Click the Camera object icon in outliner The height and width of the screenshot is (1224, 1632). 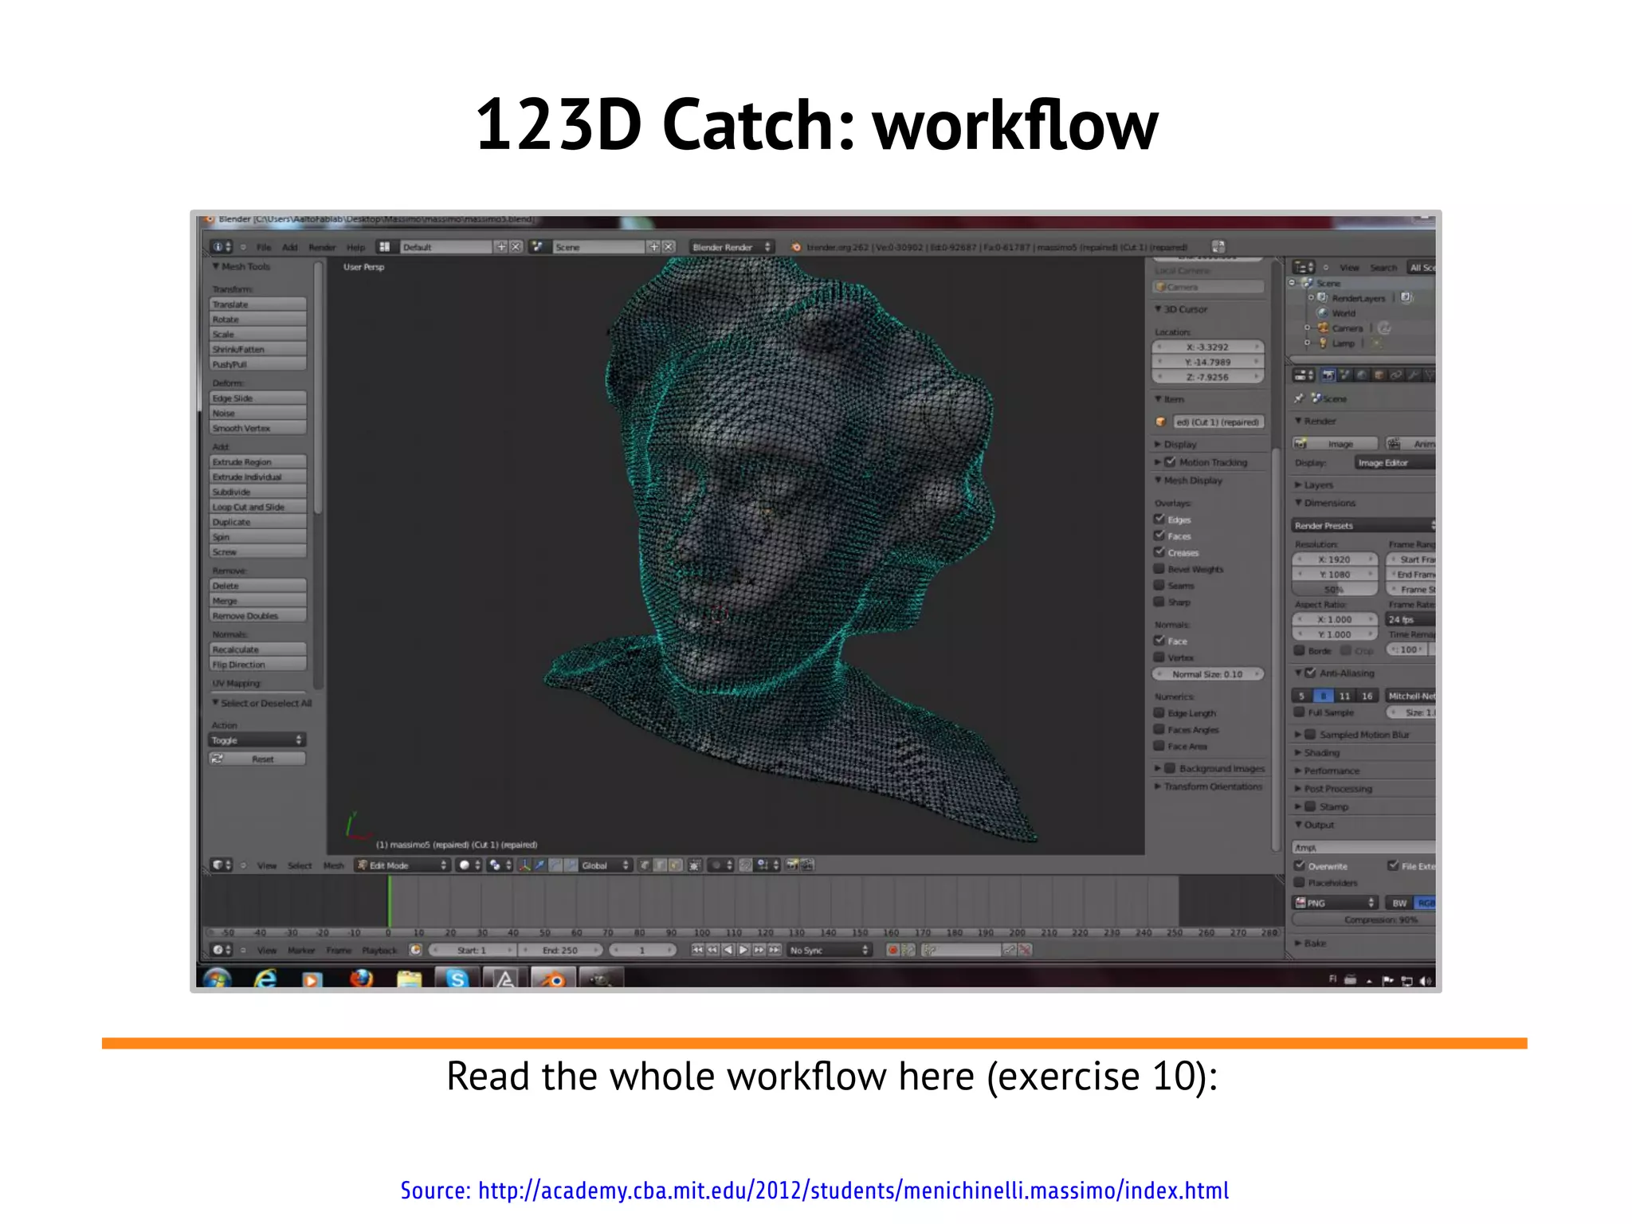click(x=1324, y=328)
